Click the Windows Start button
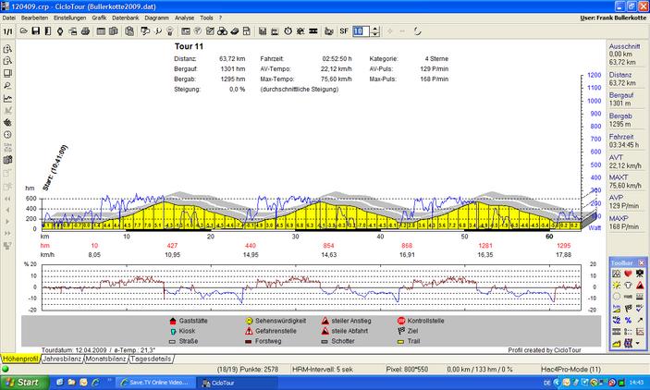Viewport: 650px width, 390px height. 23,382
